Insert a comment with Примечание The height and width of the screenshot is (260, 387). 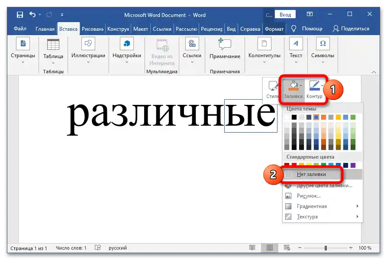[x=225, y=49]
